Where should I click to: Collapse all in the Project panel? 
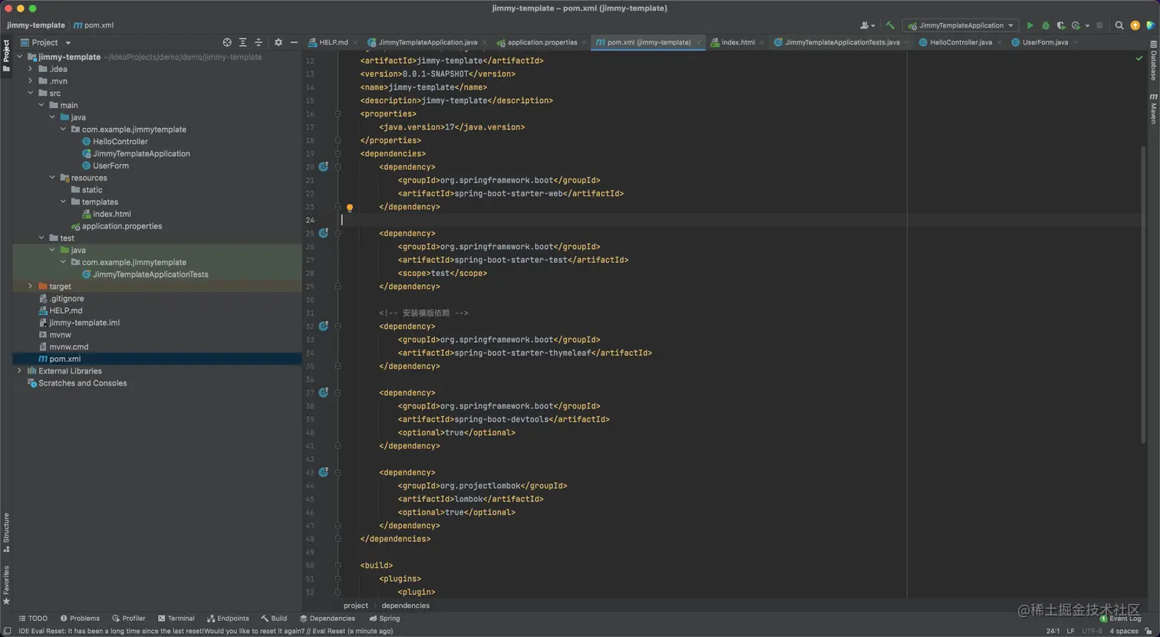pos(259,43)
